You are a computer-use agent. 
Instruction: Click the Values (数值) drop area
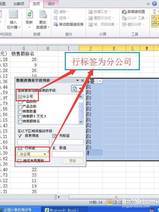[68, 154]
